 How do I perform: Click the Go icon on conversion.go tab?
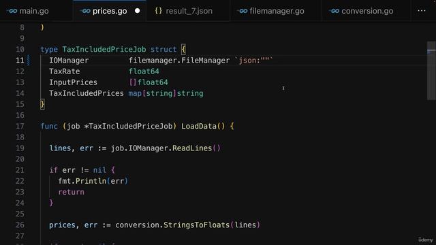[x=334, y=11]
